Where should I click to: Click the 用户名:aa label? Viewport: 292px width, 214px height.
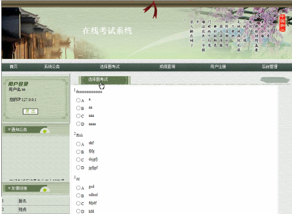pyautogui.click(x=17, y=90)
